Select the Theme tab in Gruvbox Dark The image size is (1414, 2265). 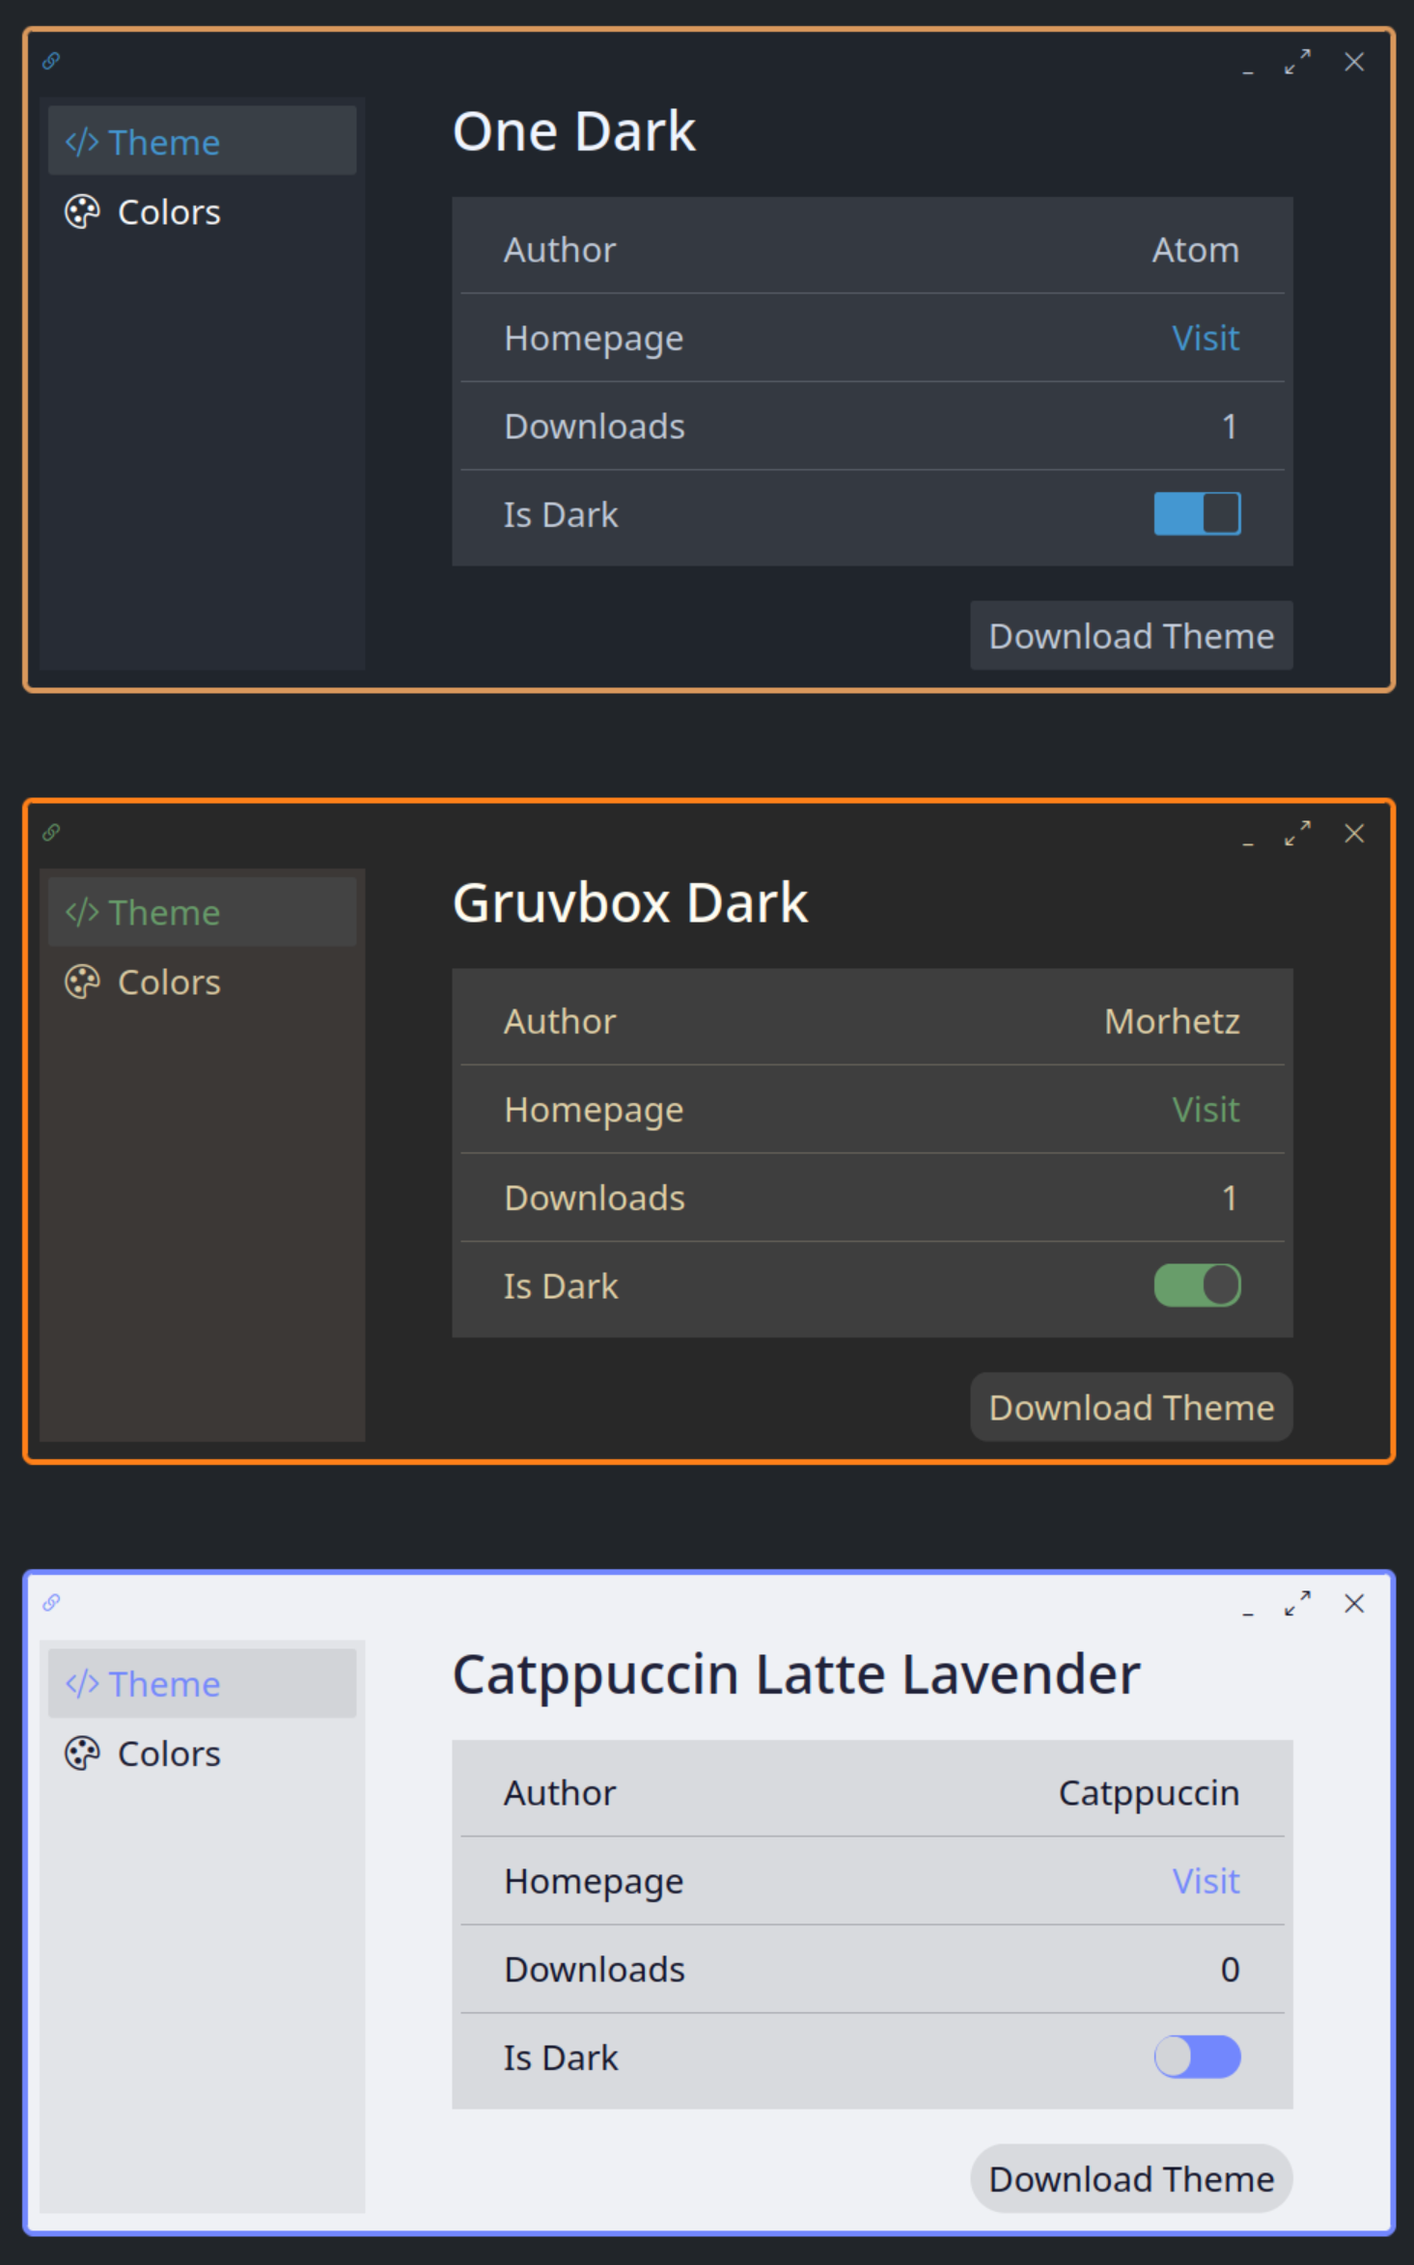[164, 913]
